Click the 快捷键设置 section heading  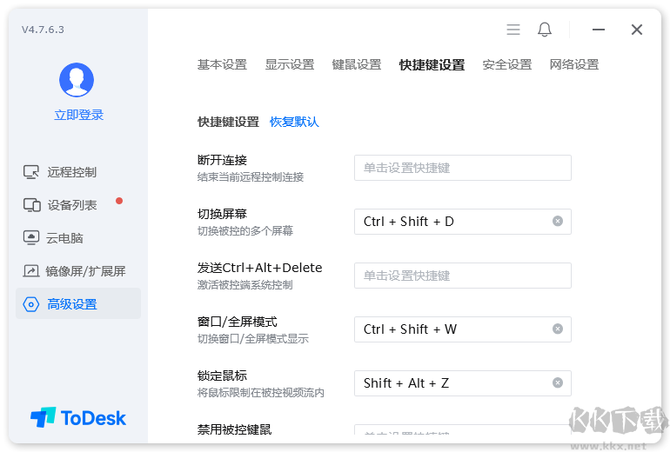pos(228,122)
